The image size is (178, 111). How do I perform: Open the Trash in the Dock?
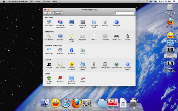[x=133, y=103]
